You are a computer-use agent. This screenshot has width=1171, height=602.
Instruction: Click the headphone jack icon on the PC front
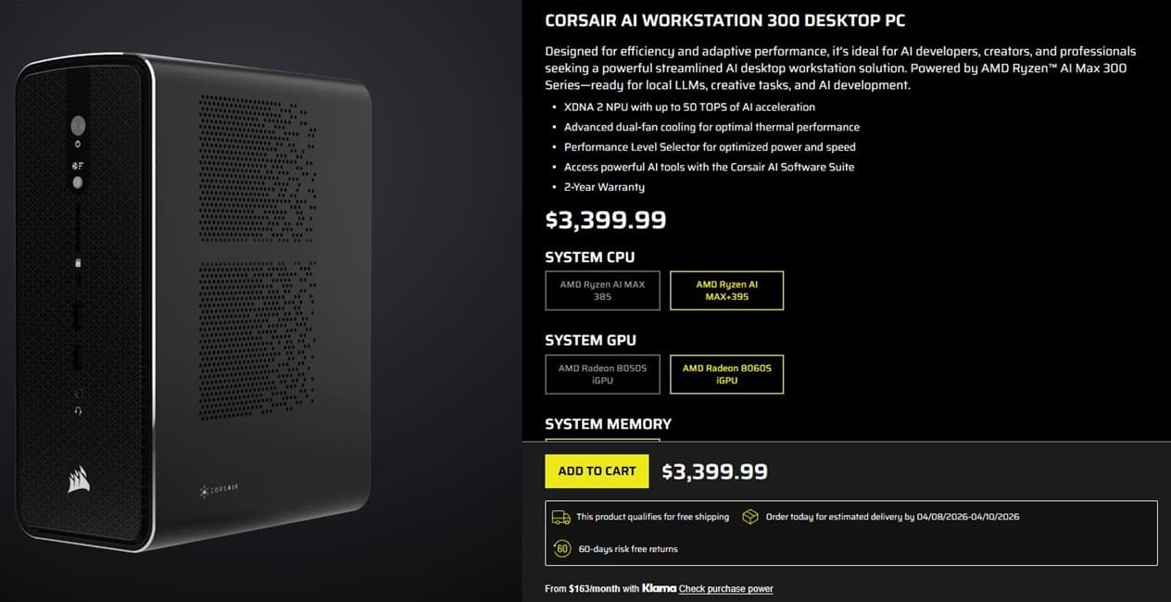[78, 410]
